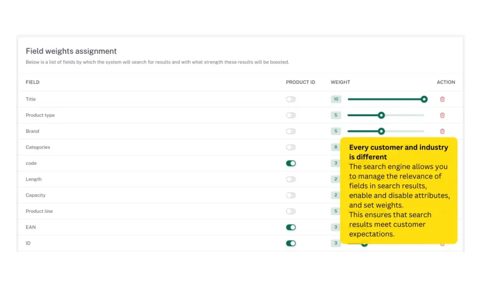Click the EAN weight value 3
This screenshot has height=284, width=491.
[x=335, y=227]
